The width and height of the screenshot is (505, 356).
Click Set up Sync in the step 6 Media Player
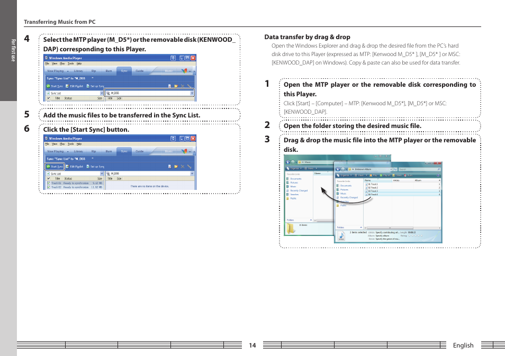click(96, 167)
